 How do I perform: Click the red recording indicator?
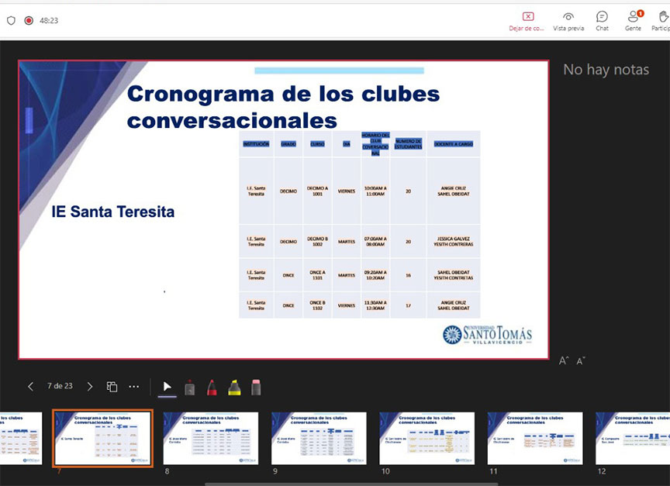pos(29,21)
